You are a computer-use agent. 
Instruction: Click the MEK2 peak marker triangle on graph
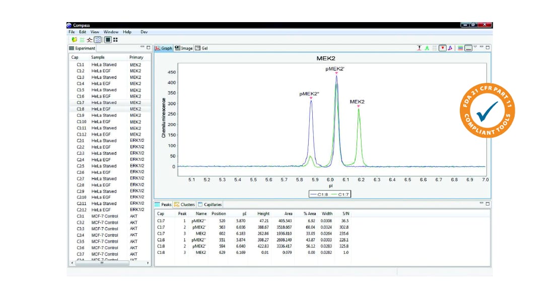pos(358,106)
